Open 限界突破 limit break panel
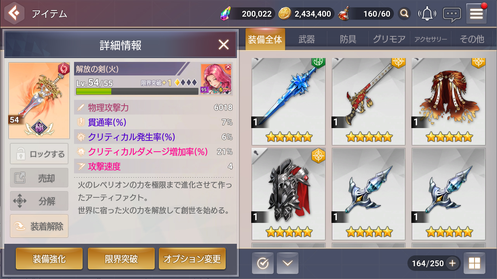The image size is (497, 279). 121,259
